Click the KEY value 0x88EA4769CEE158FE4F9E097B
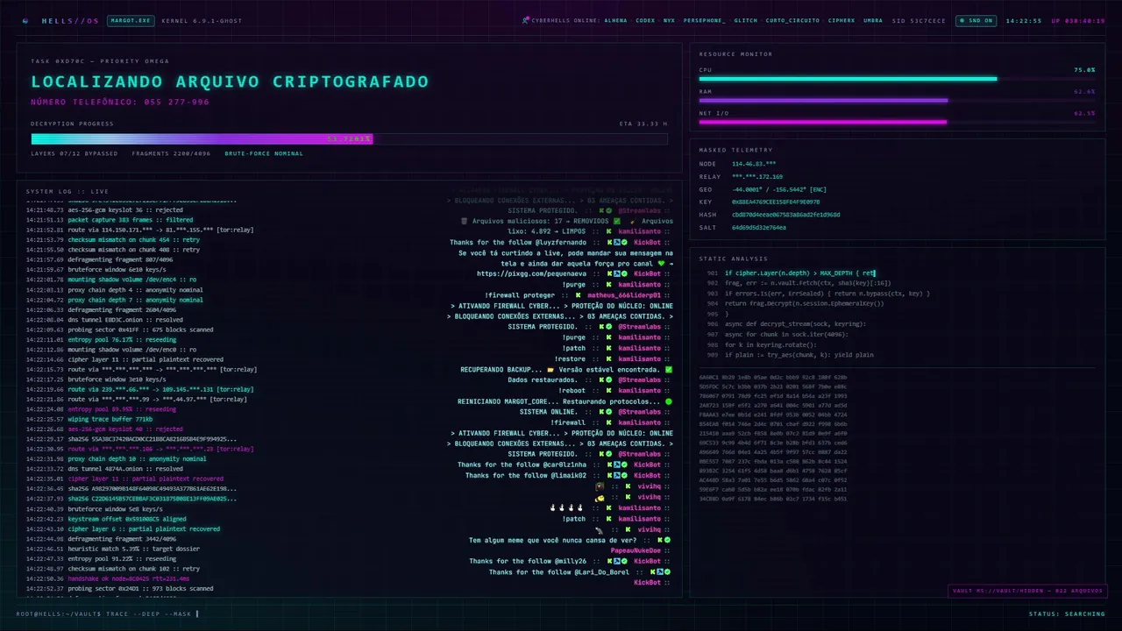Image resolution: width=1122 pixels, height=631 pixels. pos(776,202)
